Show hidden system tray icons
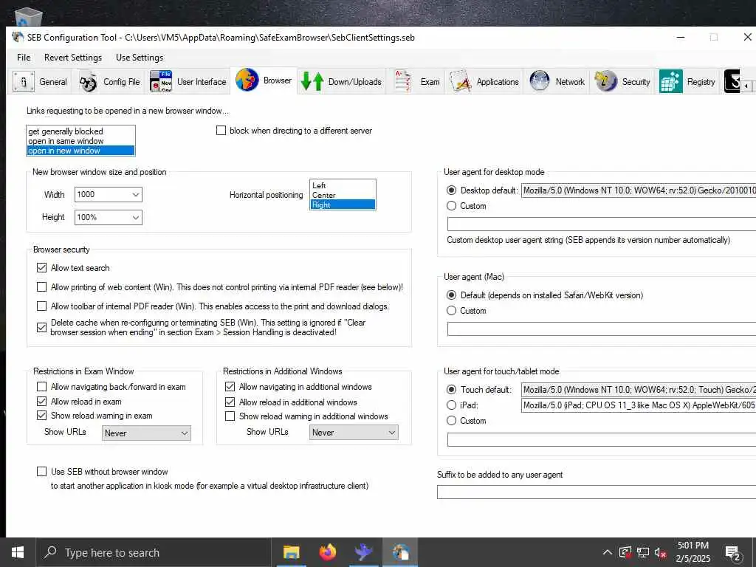Viewport: 756px width, 567px height. click(608, 552)
